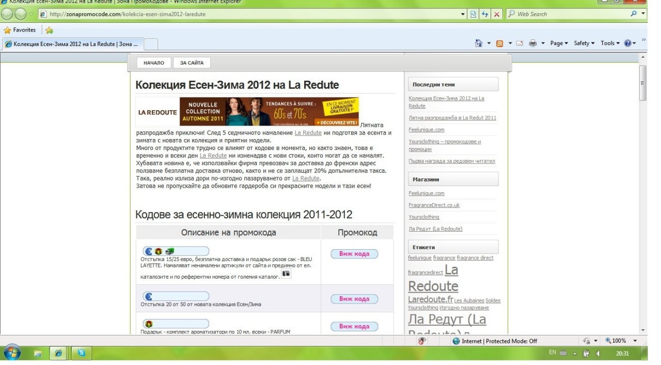
Task: Click the first Виж кода button
Action: 354,254
